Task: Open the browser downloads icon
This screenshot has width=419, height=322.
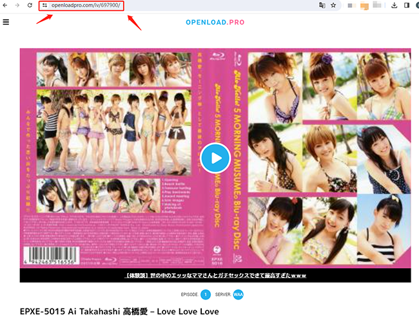Action: point(394,5)
